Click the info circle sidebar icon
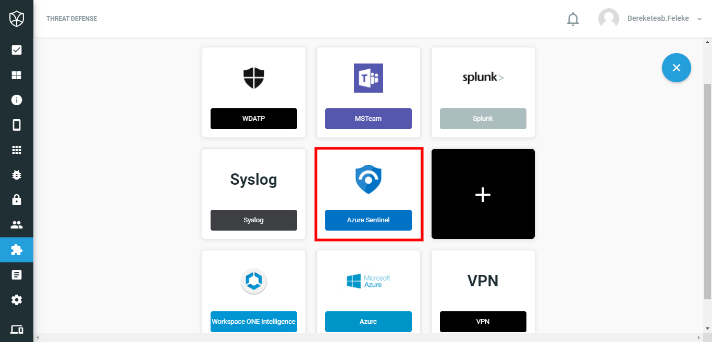Screen dimensions: 712x342 (x=17, y=100)
